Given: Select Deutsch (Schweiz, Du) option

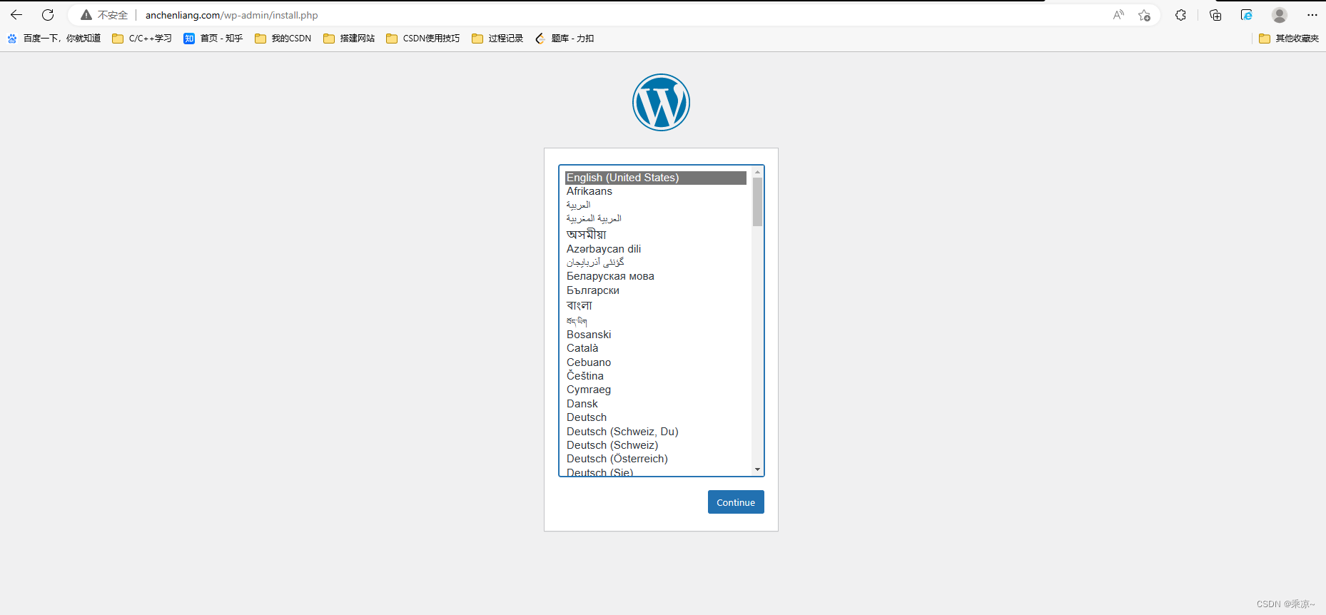Looking at the screenshot, I should [x=656, y=432].
